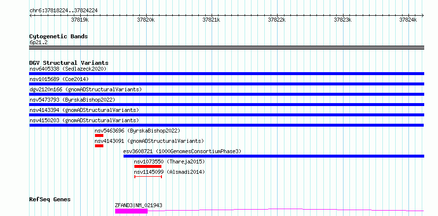Click the RefSeq Genes track title

[x=50, y=199]
